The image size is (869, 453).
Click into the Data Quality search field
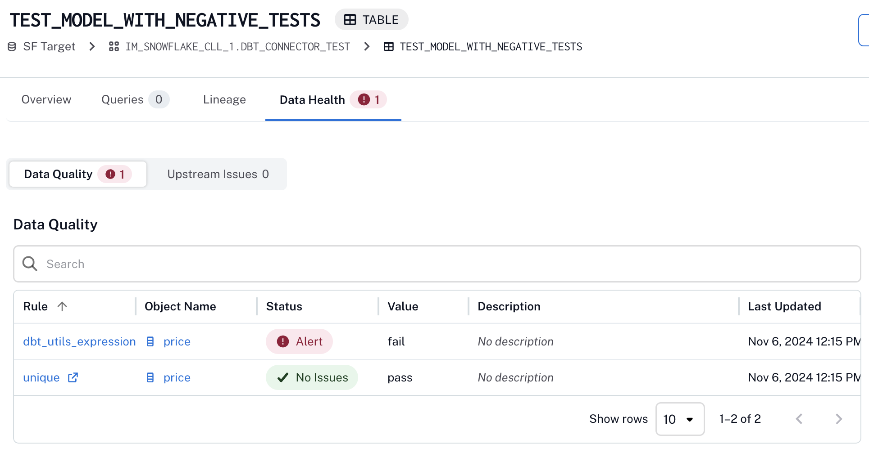(x=437, y=264)
